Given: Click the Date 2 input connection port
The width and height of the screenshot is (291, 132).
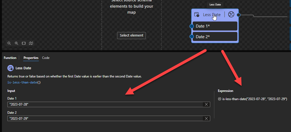Looking at the screenshot, I should 192,37.
